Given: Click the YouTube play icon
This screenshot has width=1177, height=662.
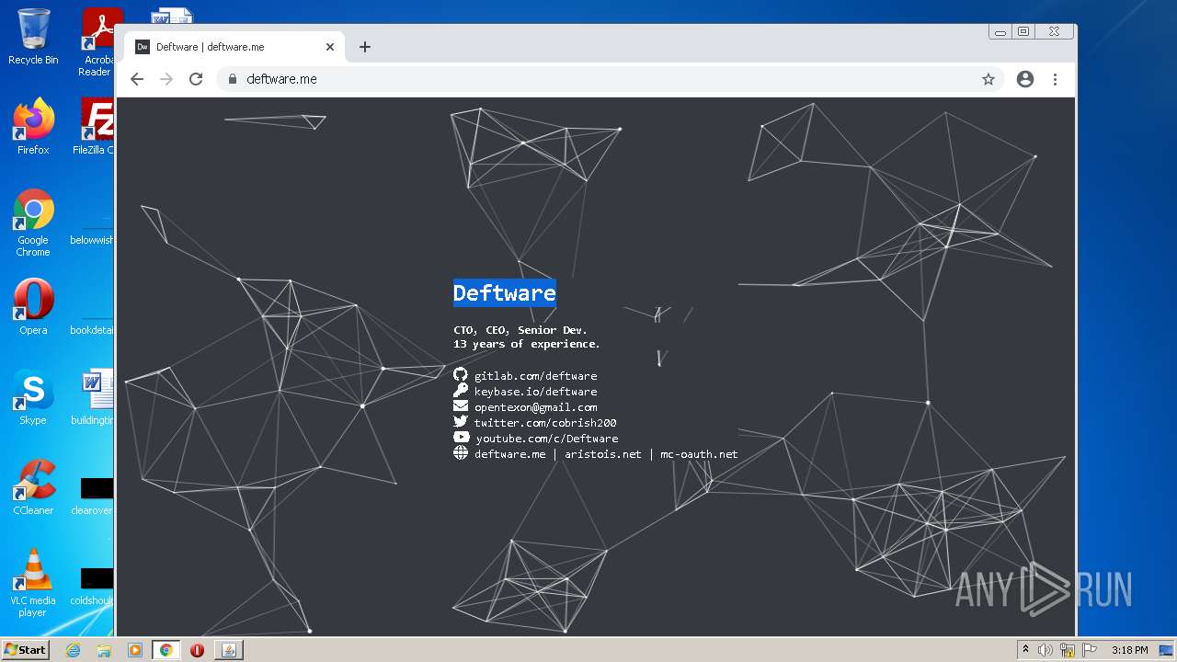Looking at the screenshot, I should tap(461, 437).
